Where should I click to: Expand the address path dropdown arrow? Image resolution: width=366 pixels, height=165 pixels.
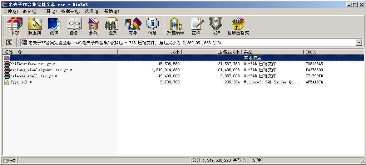pyautogui.click(x=359, y=42)
